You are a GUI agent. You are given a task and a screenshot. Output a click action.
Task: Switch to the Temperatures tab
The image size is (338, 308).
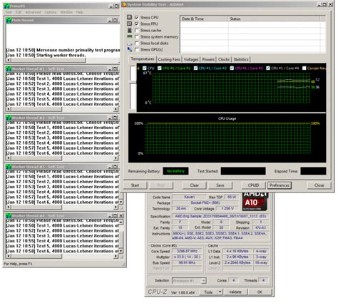coord(143,59)
